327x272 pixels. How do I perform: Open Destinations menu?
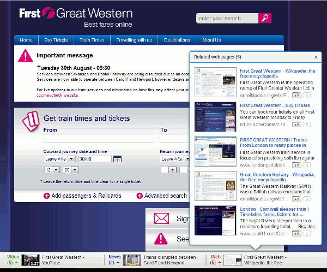point(177,40)
